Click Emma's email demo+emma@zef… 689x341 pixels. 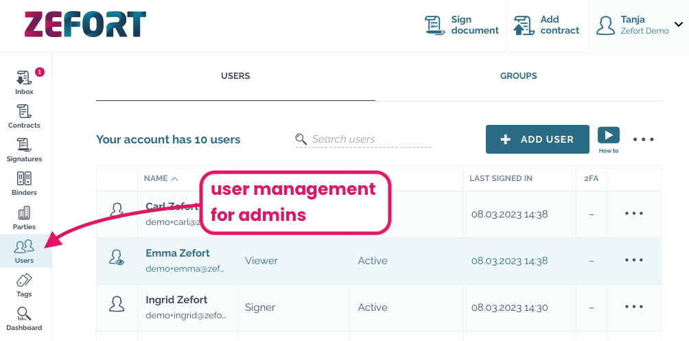(185, 268)
